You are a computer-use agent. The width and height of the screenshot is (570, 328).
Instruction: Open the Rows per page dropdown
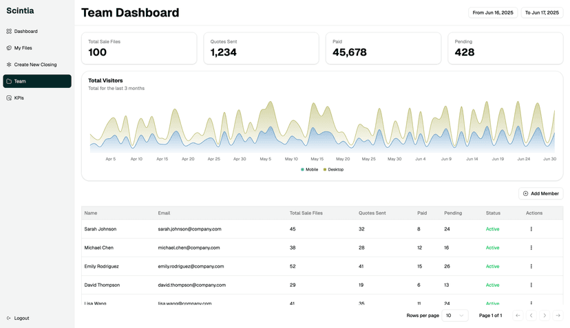[x=455, y=316]
